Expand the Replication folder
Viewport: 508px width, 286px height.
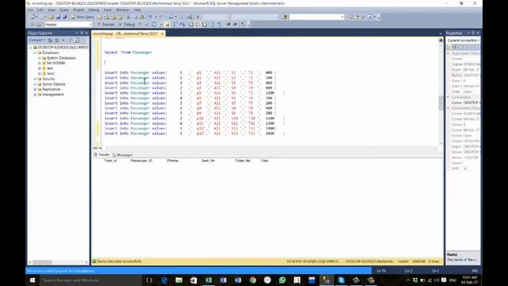(35, 89)
